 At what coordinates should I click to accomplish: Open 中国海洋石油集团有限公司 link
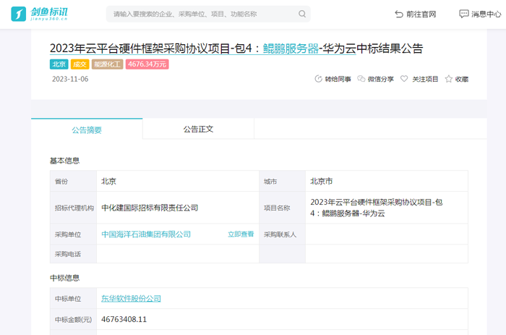(x=146, y=234)
